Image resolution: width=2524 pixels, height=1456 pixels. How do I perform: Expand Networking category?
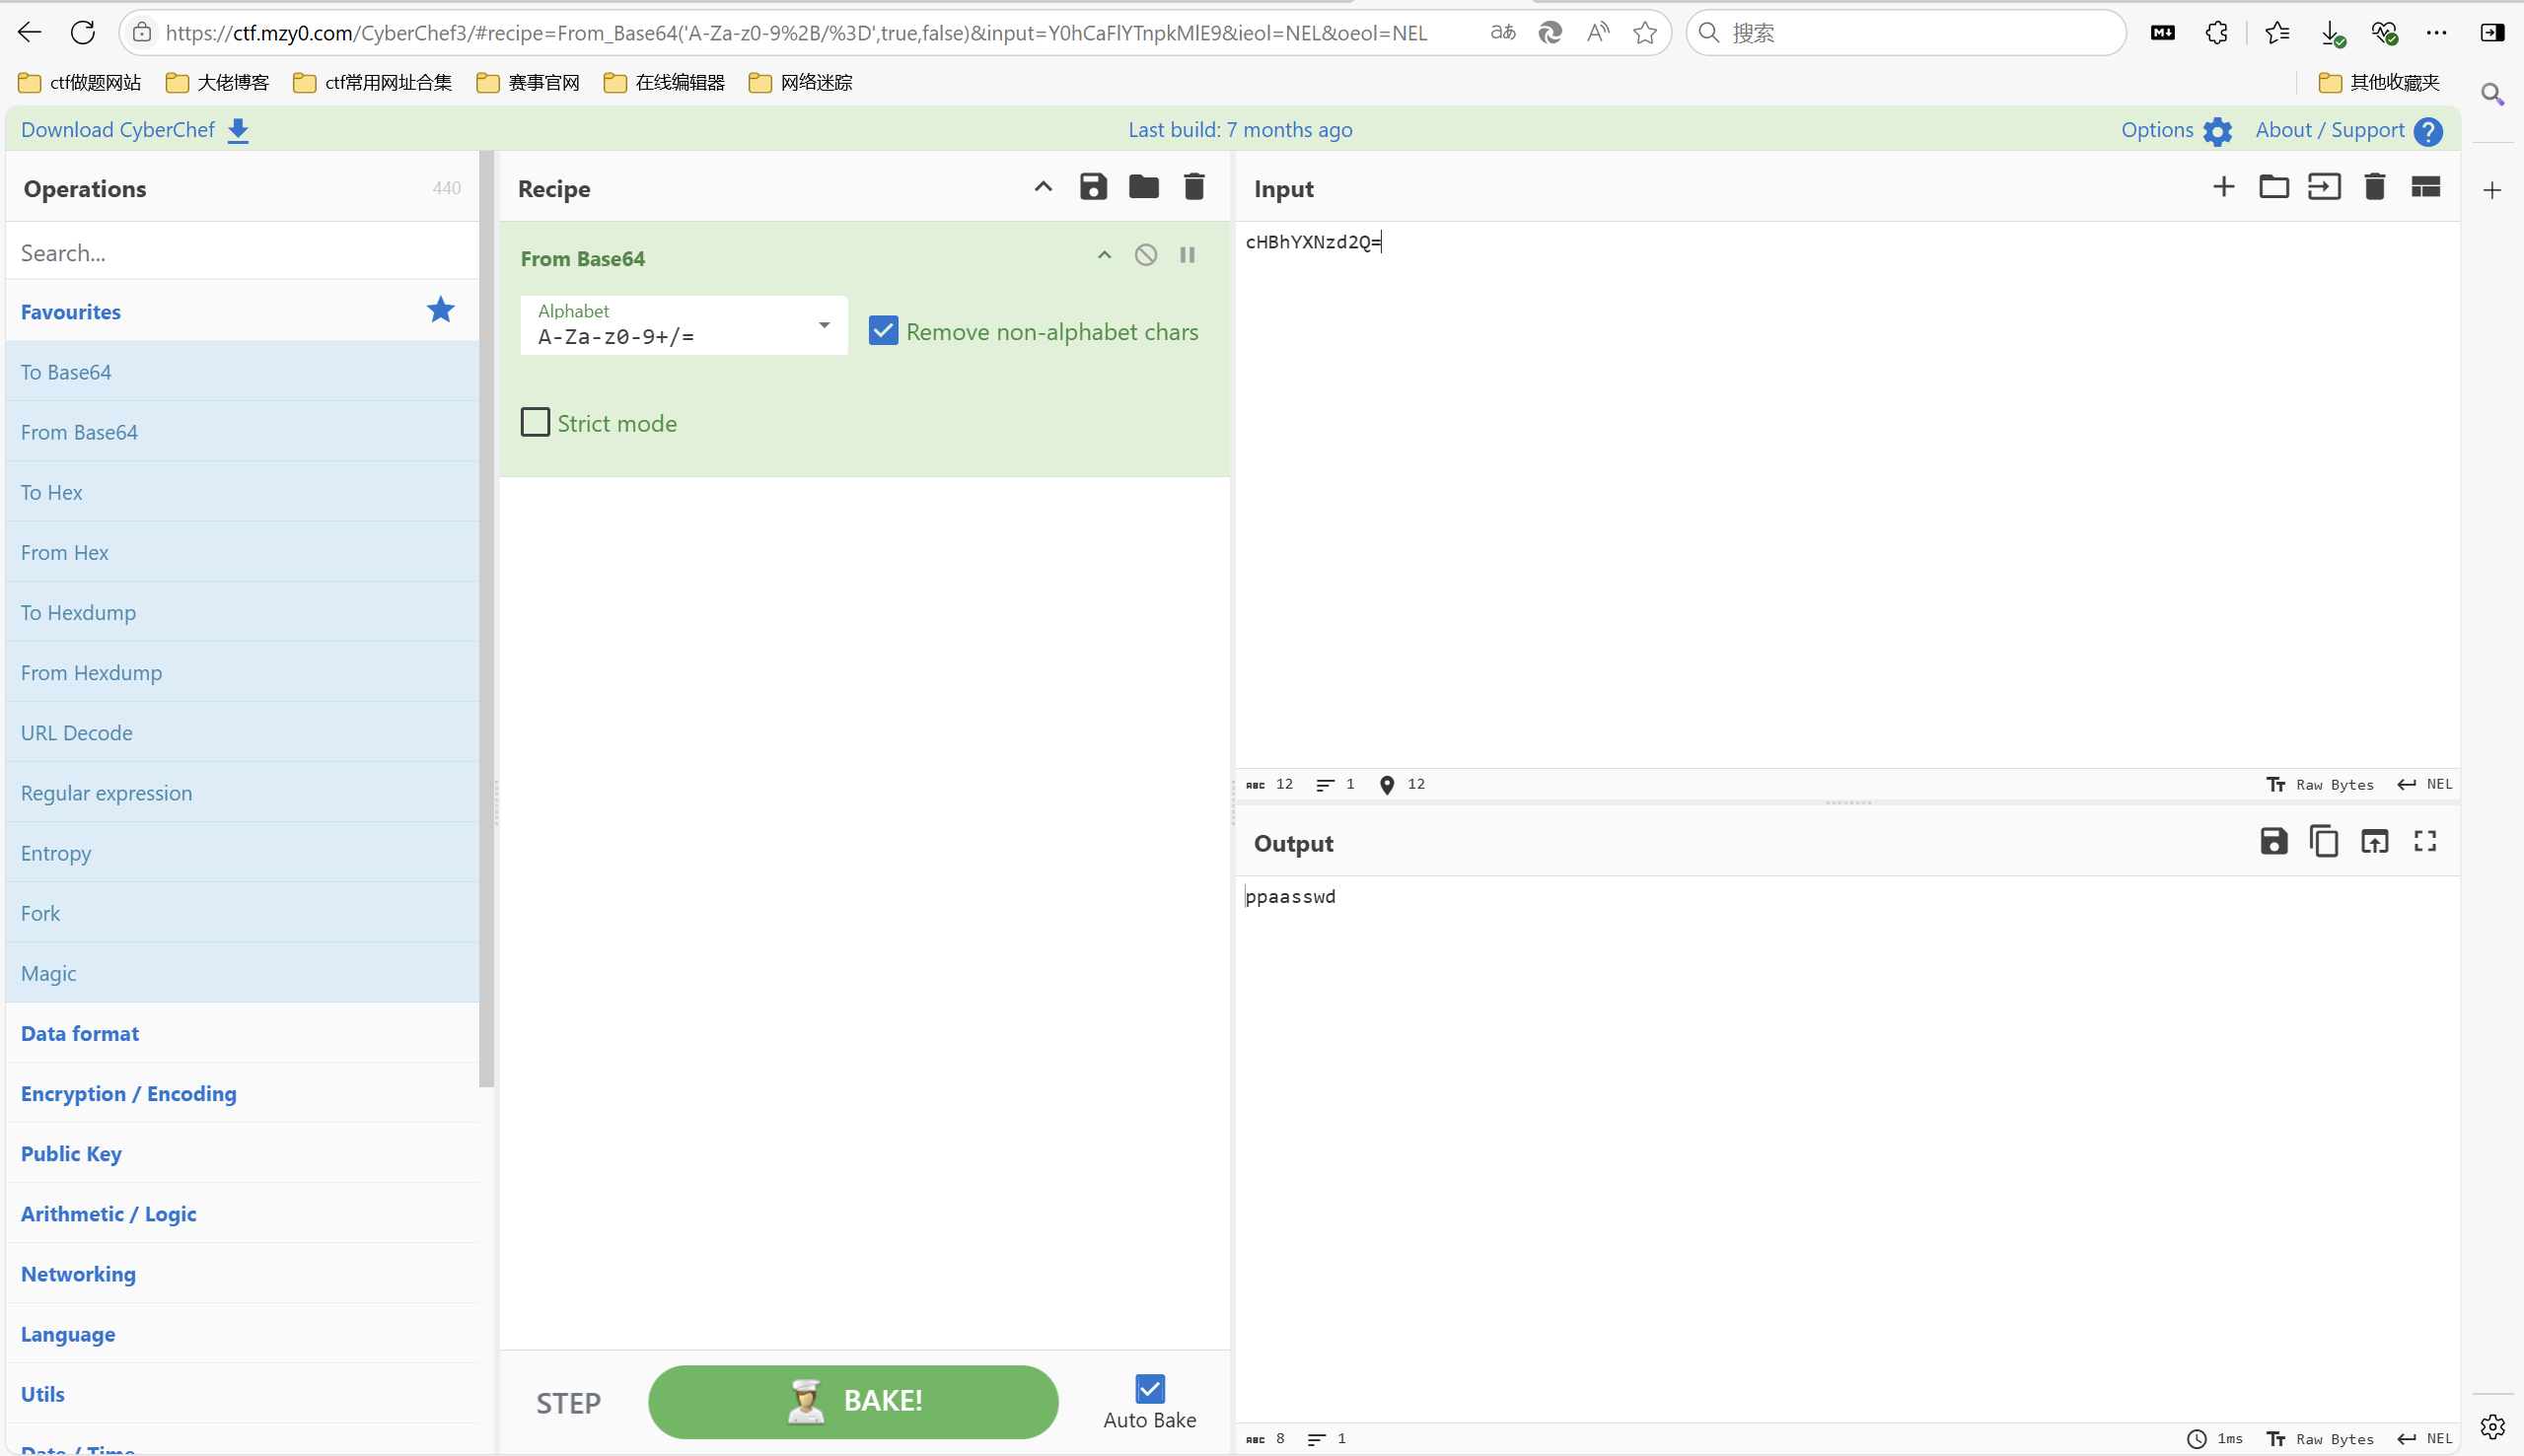(243, 1273)
